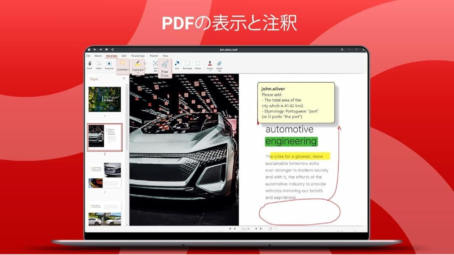Select the Hand tool
The image size is (454, 255).
(89, 64)
